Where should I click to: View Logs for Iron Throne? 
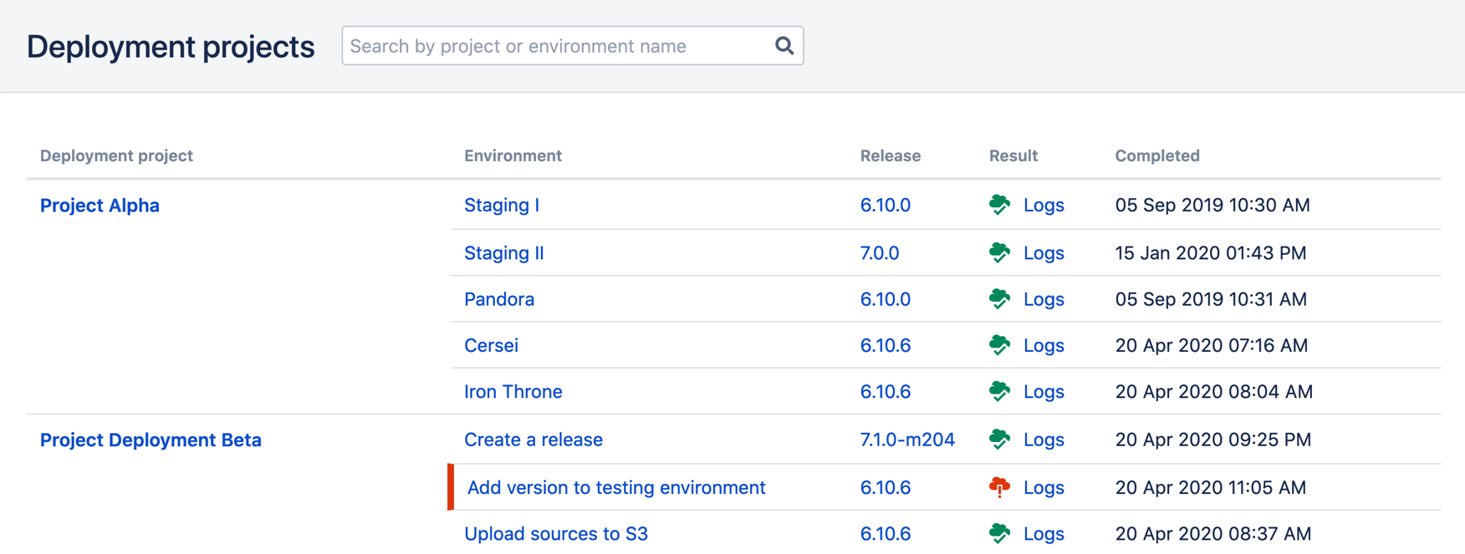1044,392
